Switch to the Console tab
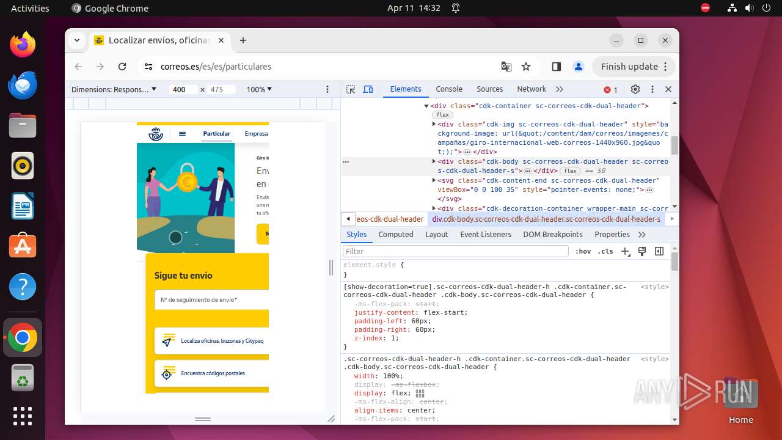 pos(449,89)
